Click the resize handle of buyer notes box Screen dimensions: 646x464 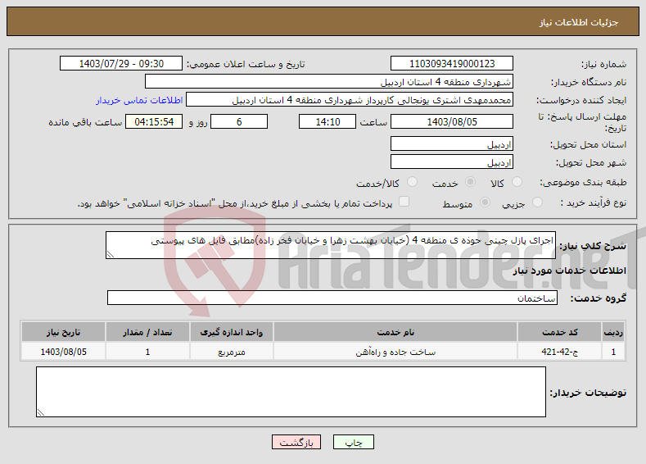pyautogui.click(x=40, y=412)
